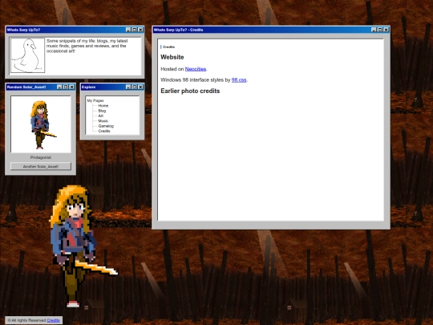Image resolution: width=433 pixels, height=325 pixels.
Task: Minimize the Explore window
Action: [128, 87]
